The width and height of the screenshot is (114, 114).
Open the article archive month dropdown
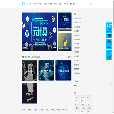77,85
